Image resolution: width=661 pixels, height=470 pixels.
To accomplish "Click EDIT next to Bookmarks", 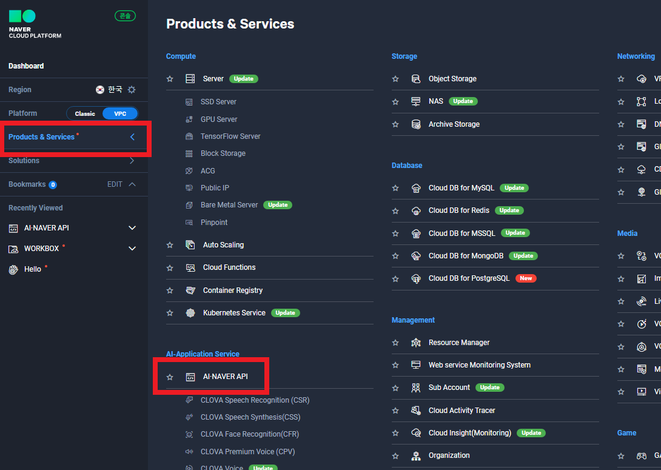I will pyautogui.click(x=115, y=184).
